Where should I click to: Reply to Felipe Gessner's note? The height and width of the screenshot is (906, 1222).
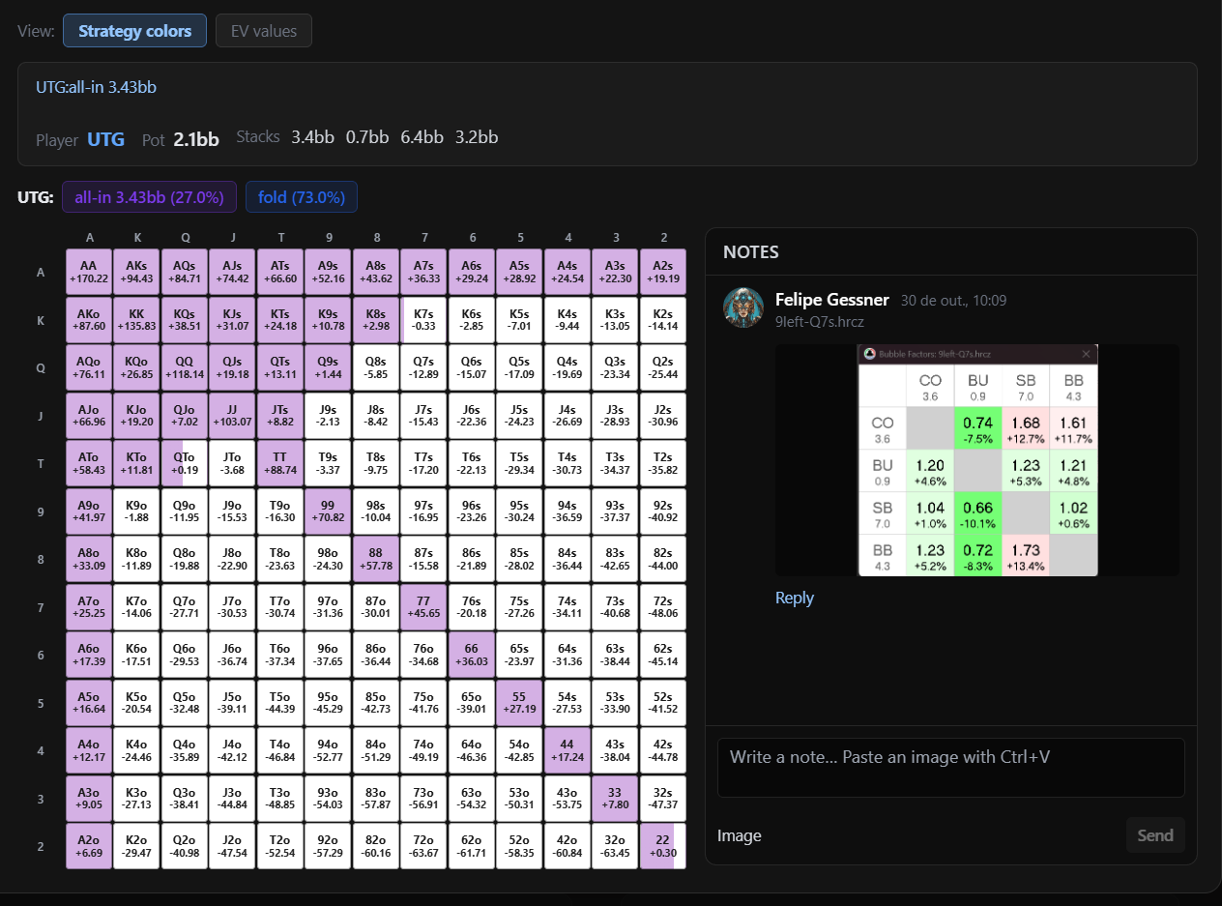[795, 598]
